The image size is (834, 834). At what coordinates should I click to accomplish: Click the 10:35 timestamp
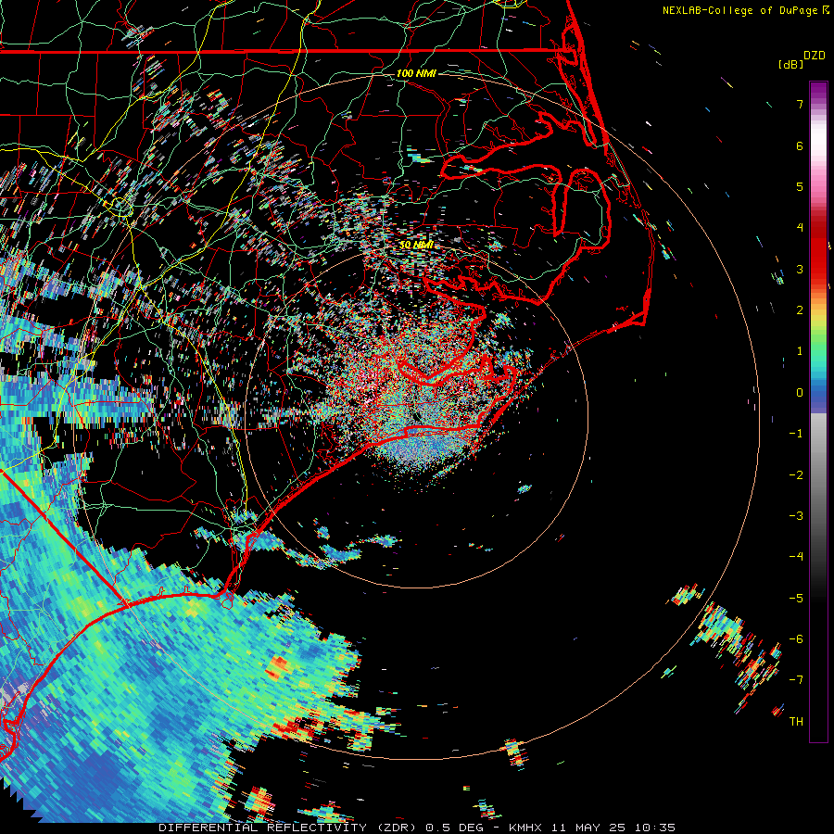655,828
